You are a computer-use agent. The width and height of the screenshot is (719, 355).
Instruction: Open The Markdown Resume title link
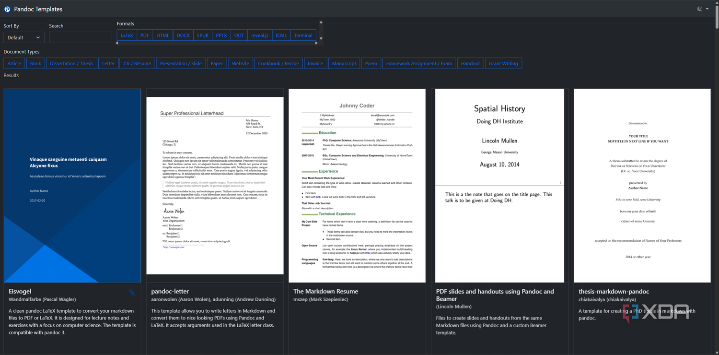326,291
